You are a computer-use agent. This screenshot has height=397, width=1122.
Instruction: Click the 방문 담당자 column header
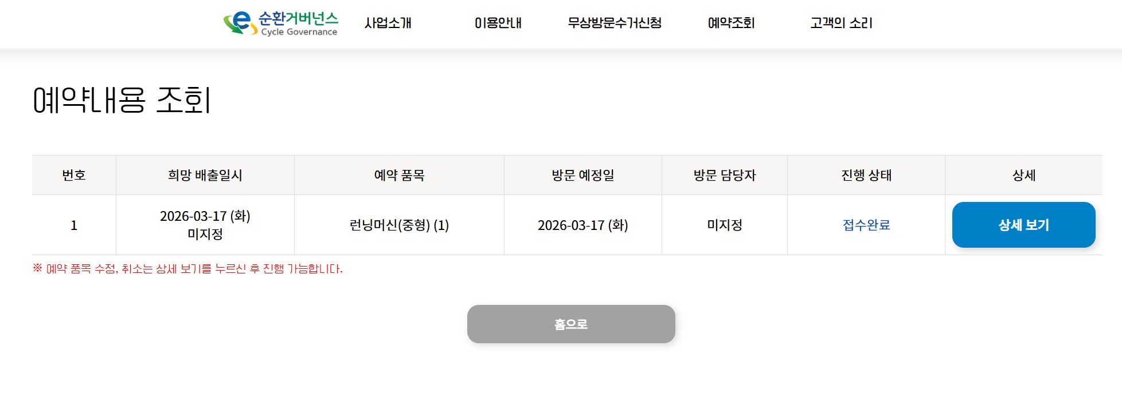point(725,176)
